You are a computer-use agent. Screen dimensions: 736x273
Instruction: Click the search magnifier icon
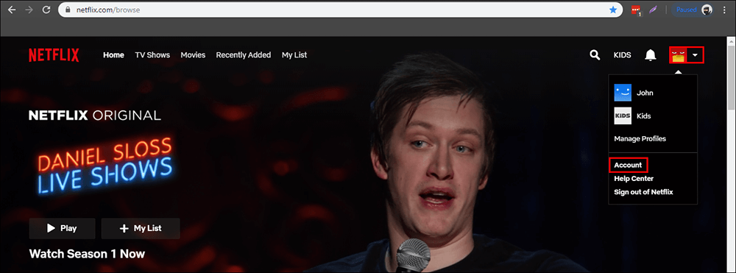pos(595,55)
